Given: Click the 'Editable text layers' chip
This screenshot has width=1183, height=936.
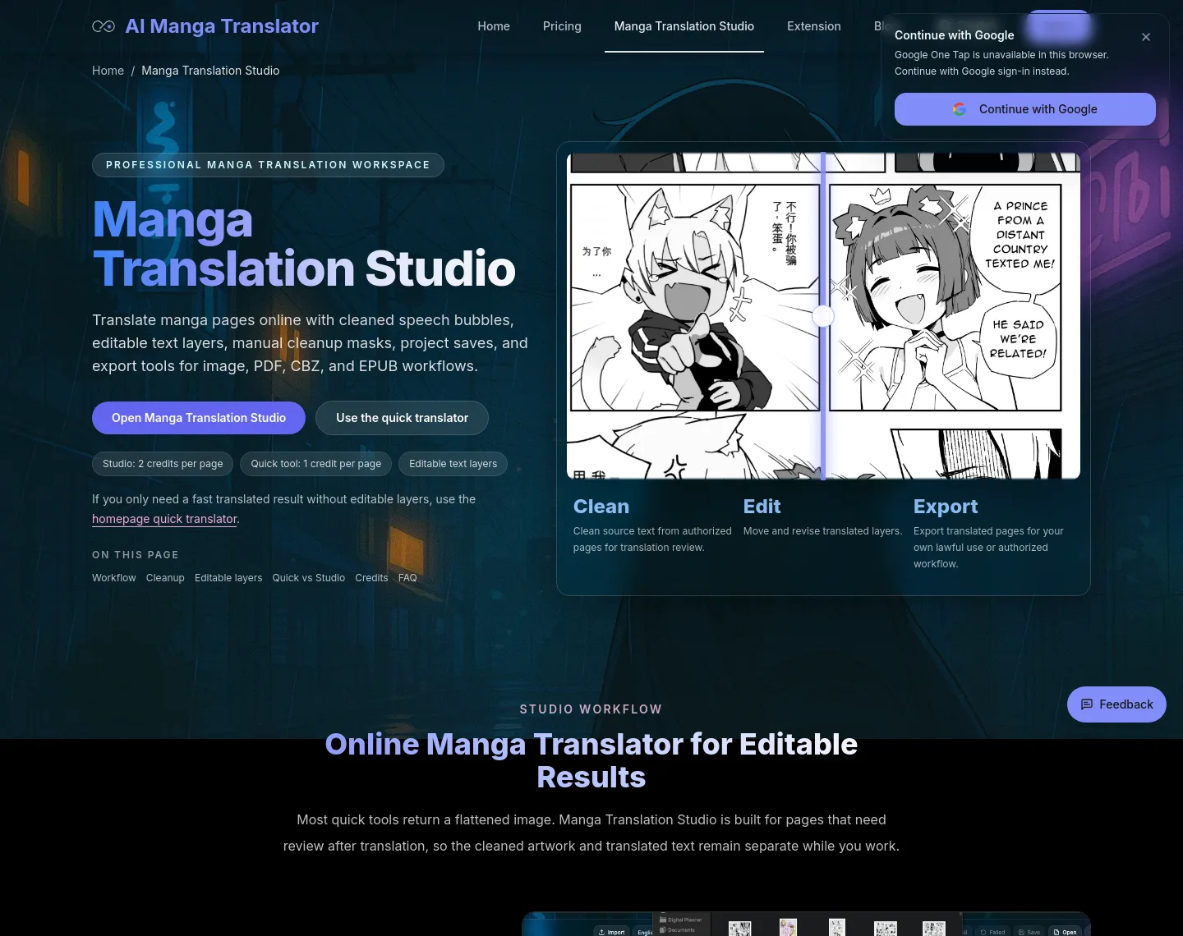Looking at the screenshot, I should tap(453, 464).
